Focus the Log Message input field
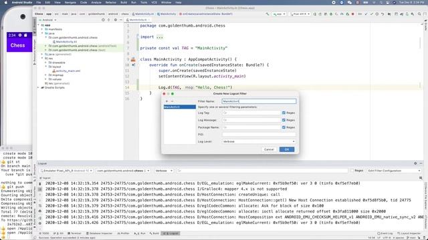428x240 pixels. point(251,120)
